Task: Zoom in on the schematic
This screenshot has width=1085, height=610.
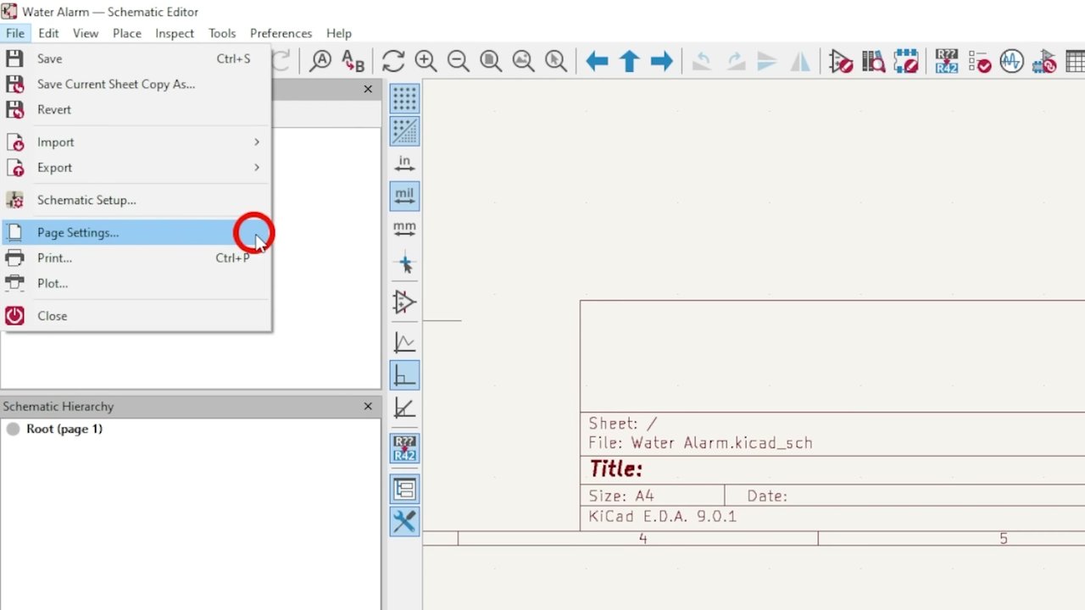Action: 426,61
